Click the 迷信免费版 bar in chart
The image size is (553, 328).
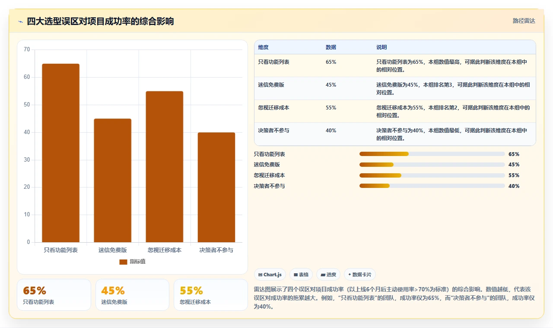[x=112, y=181]
